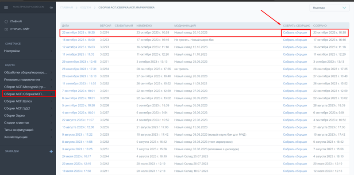Sort table by Стабильная column header
The height and width of the screenshot is (175, 354).
124,26
